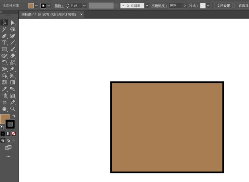Click the 文档设置 button
The image size is (249, 182).
223,6
